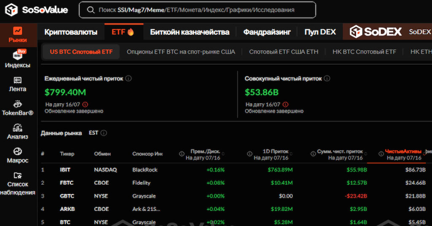Open the BTC ticker row
The height and width of the screenshot is (226, 432).
coord(65,222)
